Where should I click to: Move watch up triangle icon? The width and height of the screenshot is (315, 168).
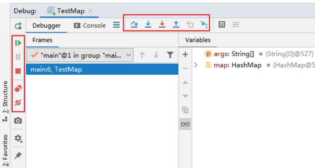(x=185, y=82)
